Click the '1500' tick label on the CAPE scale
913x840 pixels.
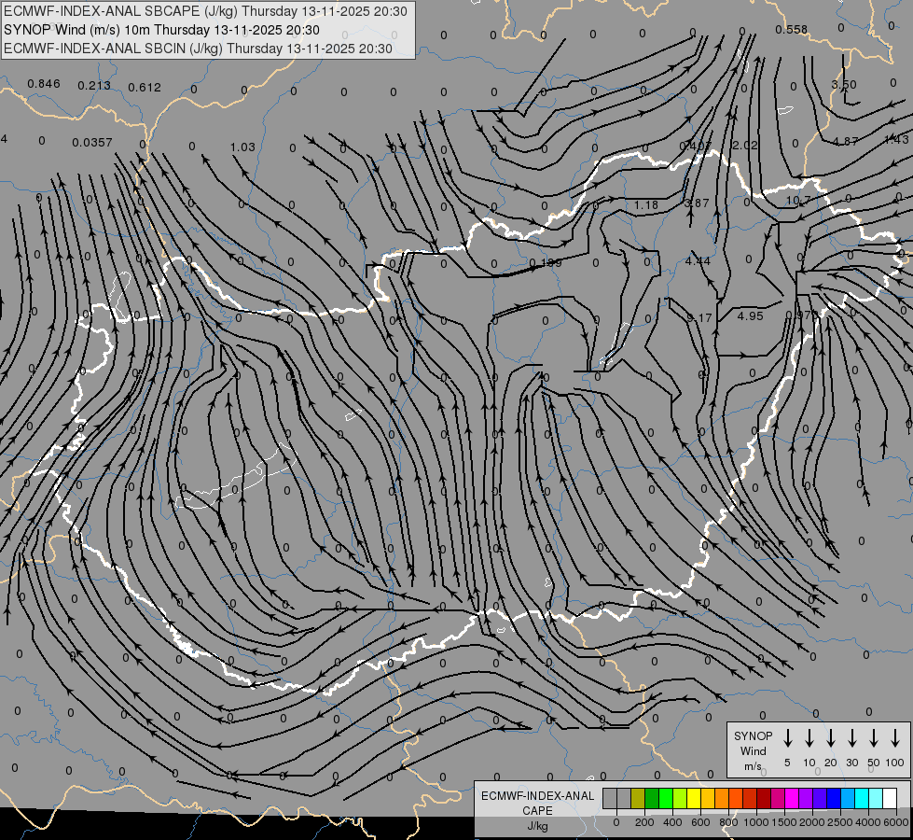pos(784,822)
